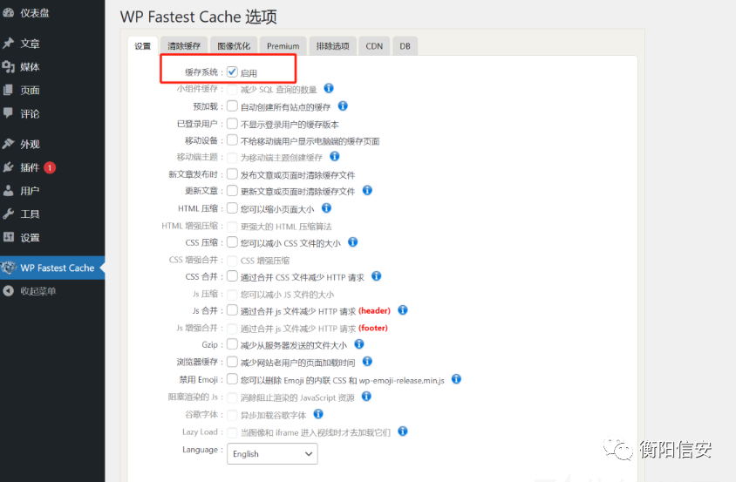The width and height of the screenshot is (736, 482).
Task: Open 工具 in the admin sidebar
Action: coord(30,214)
